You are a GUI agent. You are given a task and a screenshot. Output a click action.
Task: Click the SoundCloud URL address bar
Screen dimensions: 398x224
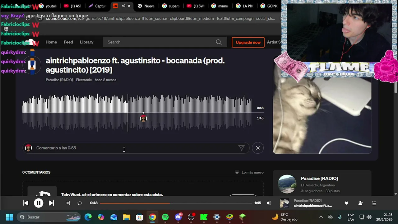point(160,18)
